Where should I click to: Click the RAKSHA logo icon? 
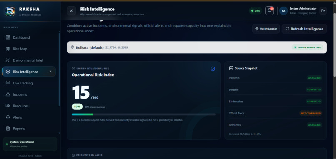click(10, 11)
